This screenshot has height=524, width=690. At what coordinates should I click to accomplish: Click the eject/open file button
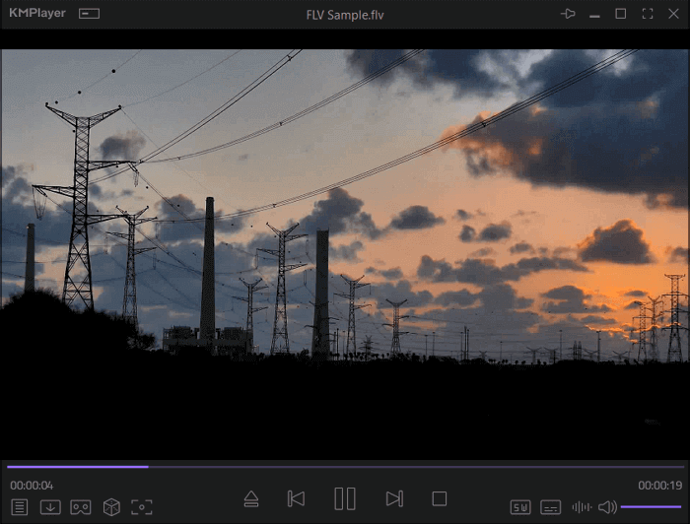(x=250, y=499)
